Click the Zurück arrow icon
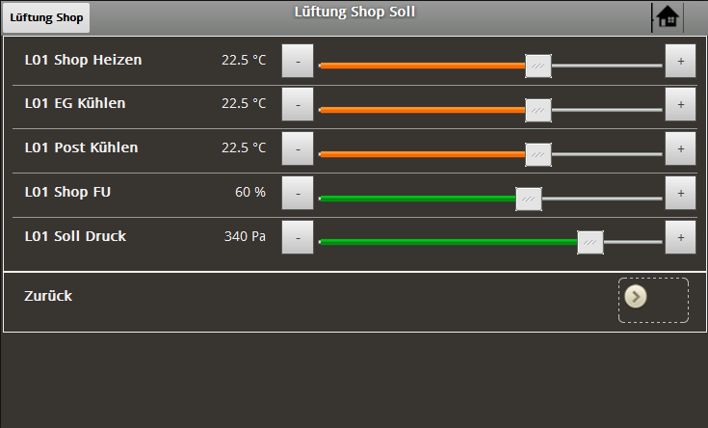The height and width of the screenshot is (428, 708). [x=635, y=296]
